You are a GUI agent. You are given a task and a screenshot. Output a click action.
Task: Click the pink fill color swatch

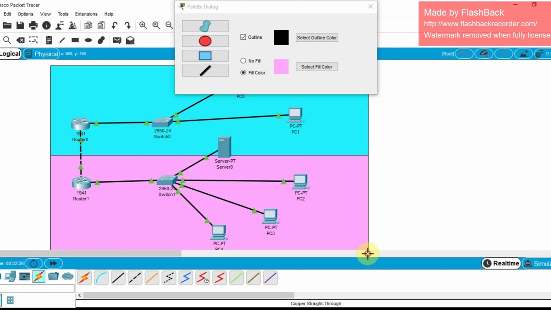coord(281,67)
